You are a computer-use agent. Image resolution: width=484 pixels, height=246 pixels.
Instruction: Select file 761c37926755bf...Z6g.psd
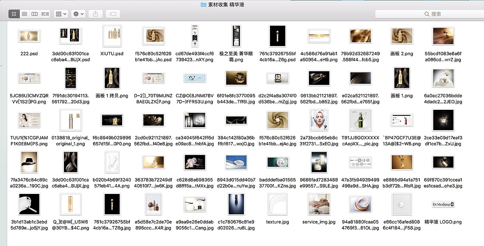pyautogui.click(x=278, y=36)
